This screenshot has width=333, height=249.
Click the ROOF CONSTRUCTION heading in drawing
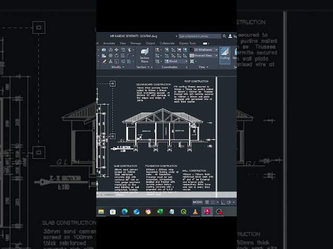[x=196, y=81]
